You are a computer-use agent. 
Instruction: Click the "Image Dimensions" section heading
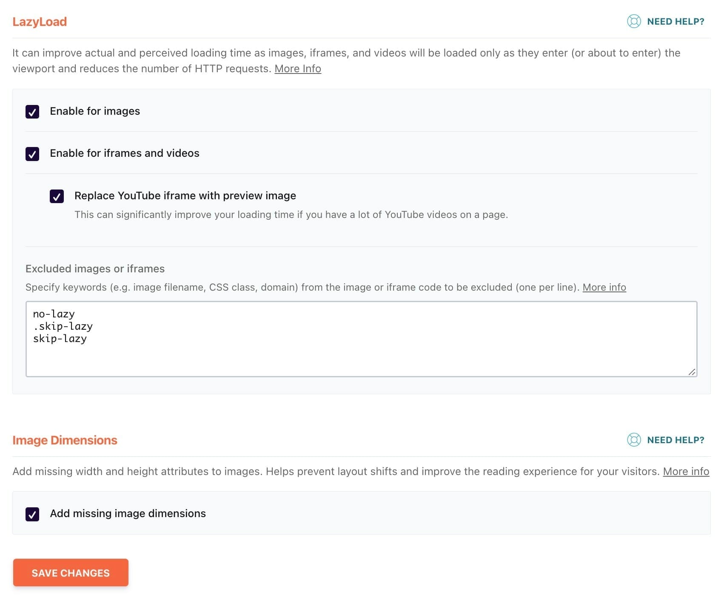point(65,440)
